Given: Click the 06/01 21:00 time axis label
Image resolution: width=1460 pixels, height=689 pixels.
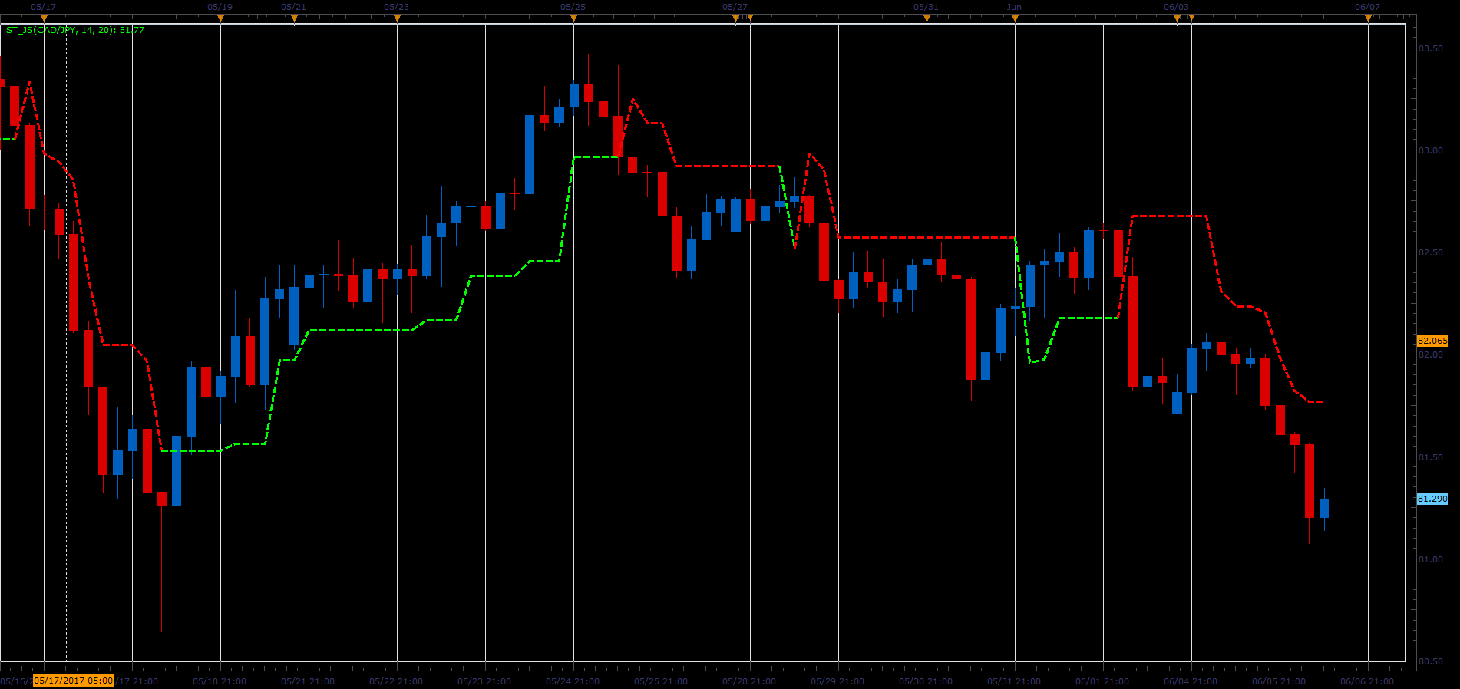Looking at the screenshot, I should pyautogui.click(x=1102, y=681).
